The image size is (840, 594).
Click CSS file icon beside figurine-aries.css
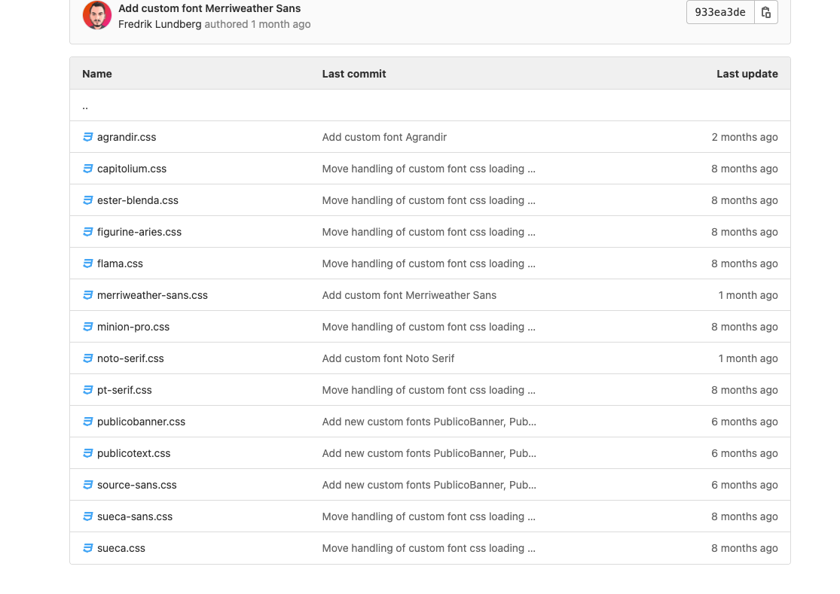[x=88, y=232]
